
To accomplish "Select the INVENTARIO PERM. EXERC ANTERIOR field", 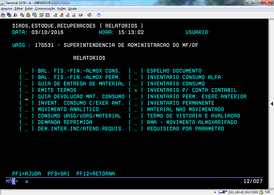I will pyautogui.click(x=136, y=97).
